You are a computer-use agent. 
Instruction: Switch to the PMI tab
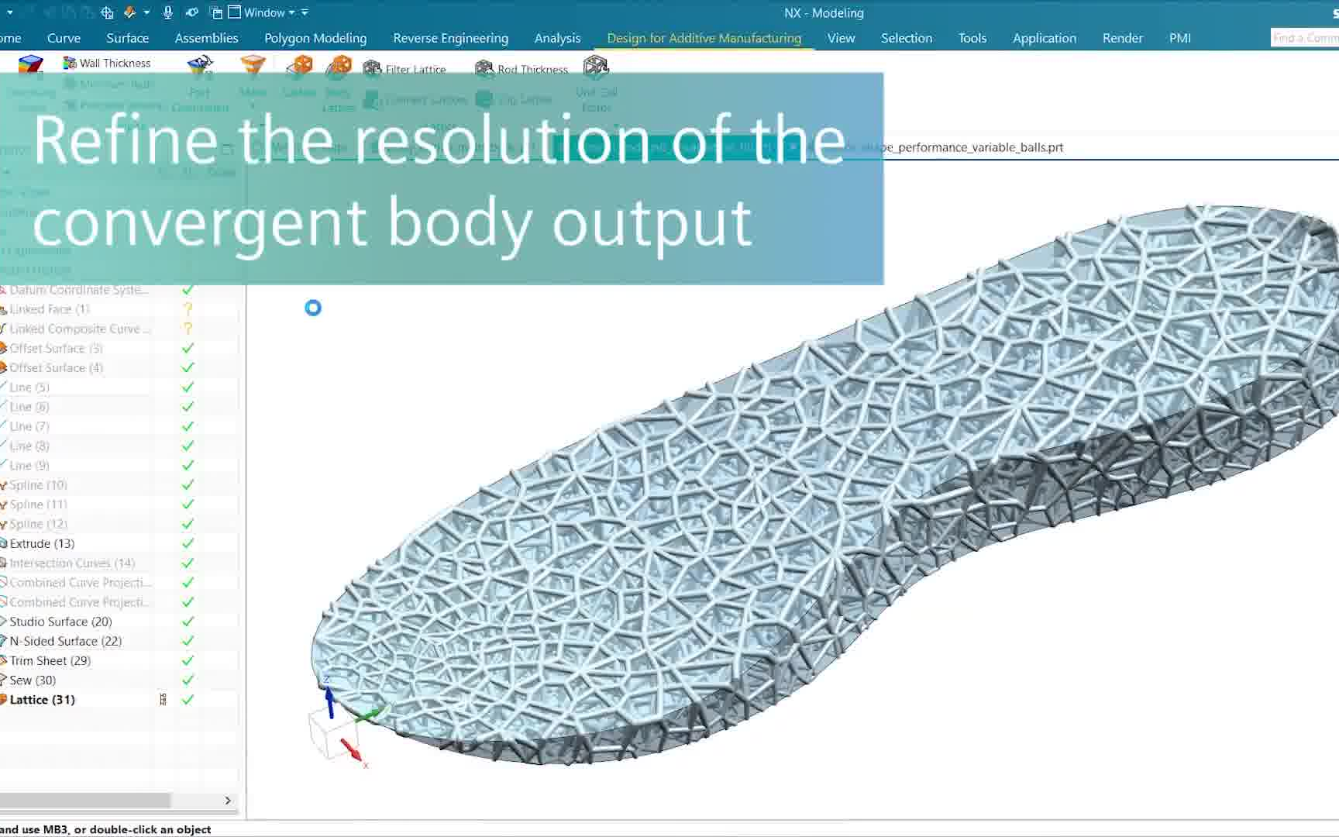(1179, 38)
